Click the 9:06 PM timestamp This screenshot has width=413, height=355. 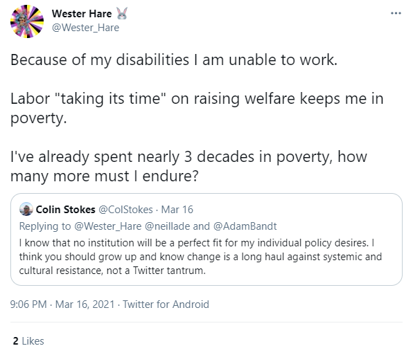pyautogui.click(x=28, y=304)
